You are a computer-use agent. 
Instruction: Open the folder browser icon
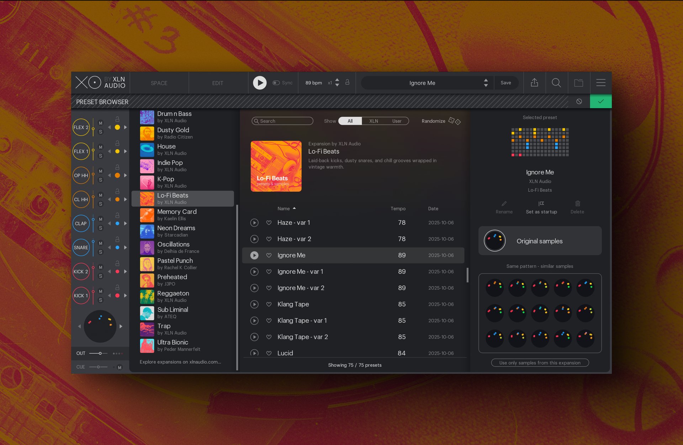pos(579,83)
